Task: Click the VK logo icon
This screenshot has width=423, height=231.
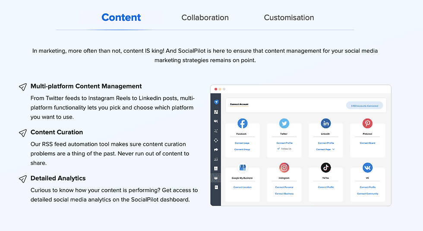Action: (367, 168)
